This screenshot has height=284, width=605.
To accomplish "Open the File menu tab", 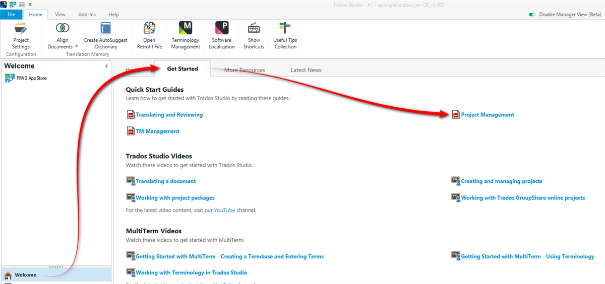I will [x=12, y=15].
